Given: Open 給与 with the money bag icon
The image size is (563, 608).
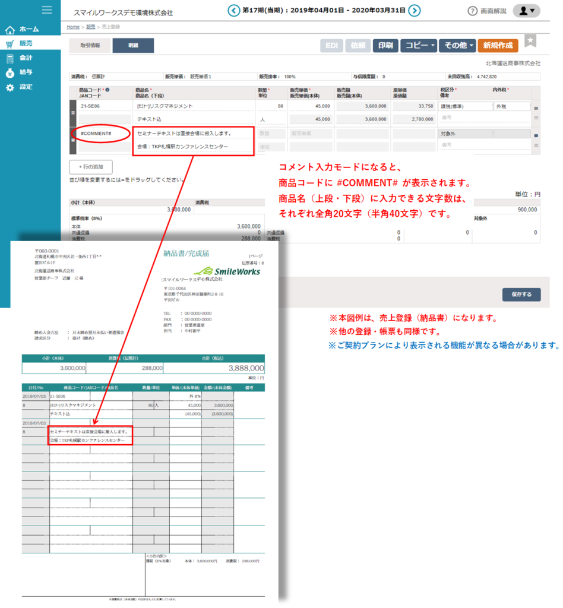Looking at the screenshot, I should click(x=10, y=72).
